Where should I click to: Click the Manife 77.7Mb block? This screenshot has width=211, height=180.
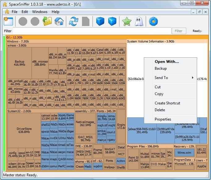pos(53,72)
